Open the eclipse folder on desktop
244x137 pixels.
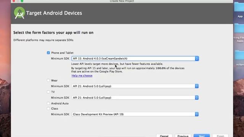click(x=240, y=58)
